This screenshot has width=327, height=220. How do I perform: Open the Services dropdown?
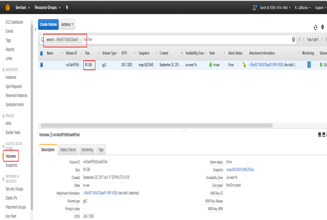coord(23,8)
